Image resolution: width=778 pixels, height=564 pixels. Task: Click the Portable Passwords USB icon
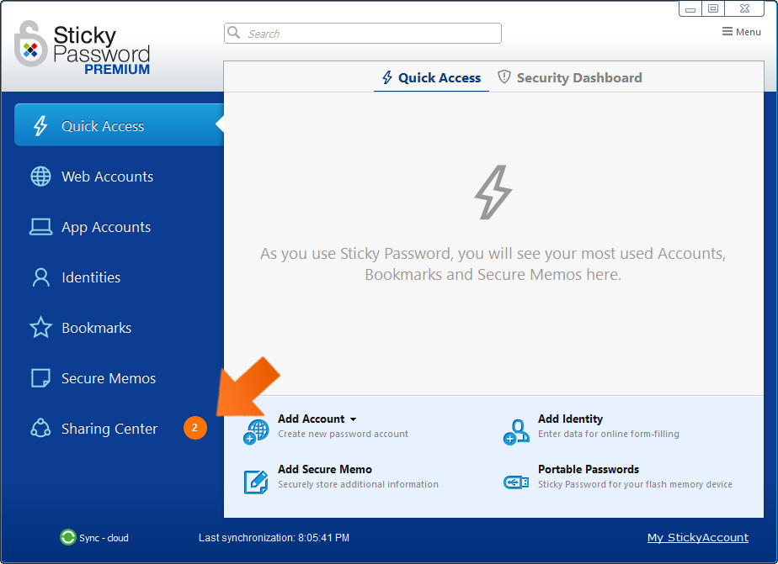click(516, 482)
